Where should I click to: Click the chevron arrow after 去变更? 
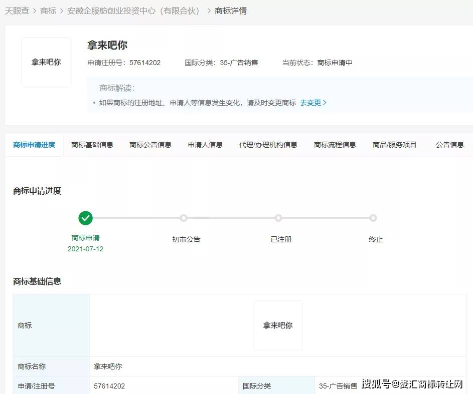[x=325, y=103]
